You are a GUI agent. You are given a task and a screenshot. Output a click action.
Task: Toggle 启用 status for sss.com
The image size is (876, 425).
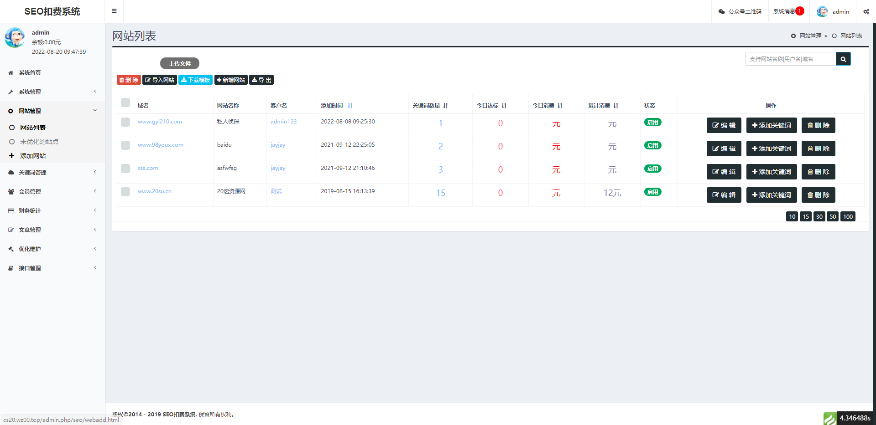click(653, 169)
